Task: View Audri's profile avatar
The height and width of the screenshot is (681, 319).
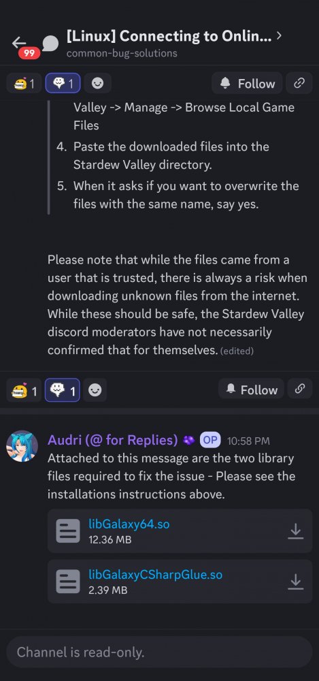Action: point(22,446)
